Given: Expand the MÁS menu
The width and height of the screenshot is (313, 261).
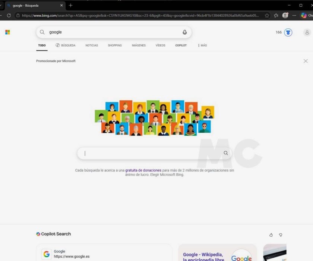Looking at the screenshot, I should point(202,45).
